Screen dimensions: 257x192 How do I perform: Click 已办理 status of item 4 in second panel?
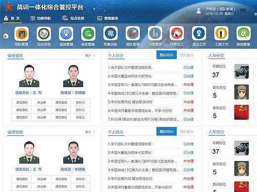coord(188,170)
